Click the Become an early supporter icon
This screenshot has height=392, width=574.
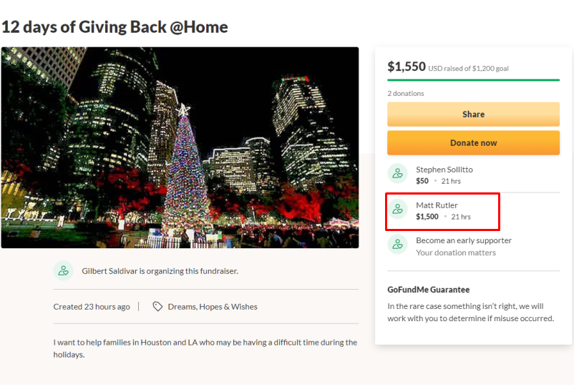pos(397,245)
